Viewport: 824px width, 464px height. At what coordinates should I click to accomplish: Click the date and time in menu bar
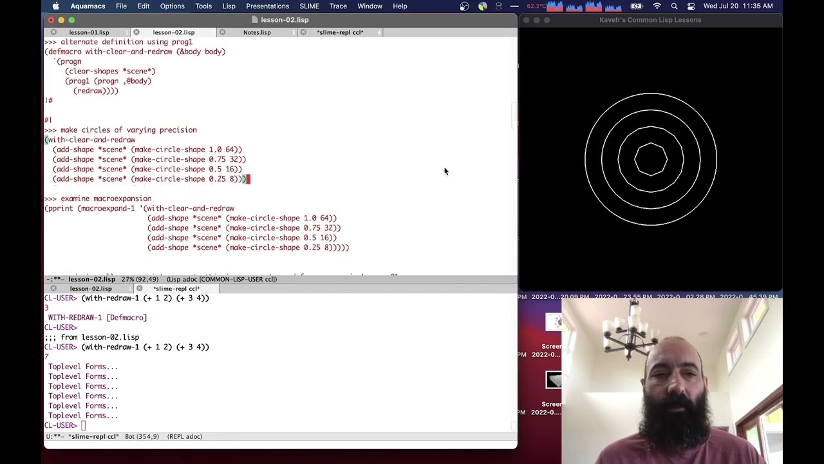pyautogui.click(x=738, y=6)
